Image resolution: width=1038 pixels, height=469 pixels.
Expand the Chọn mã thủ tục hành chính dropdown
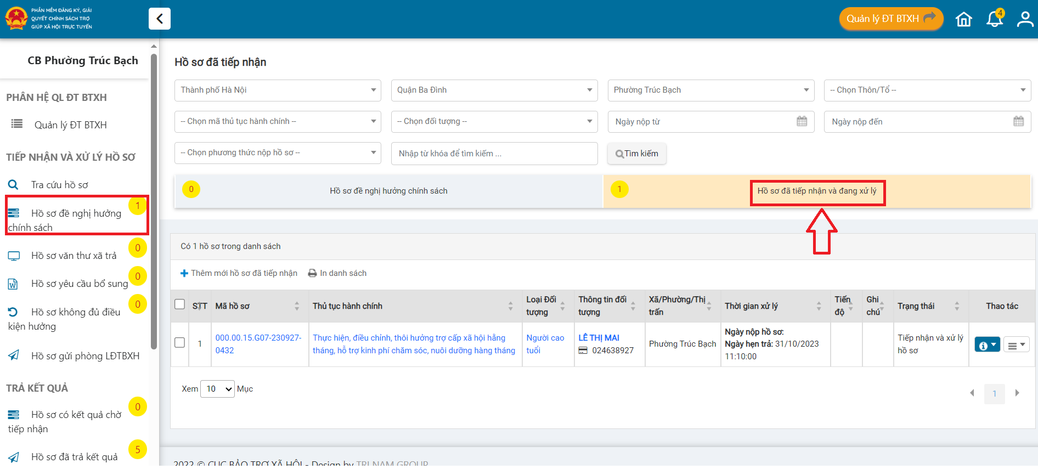pos(278,122)
